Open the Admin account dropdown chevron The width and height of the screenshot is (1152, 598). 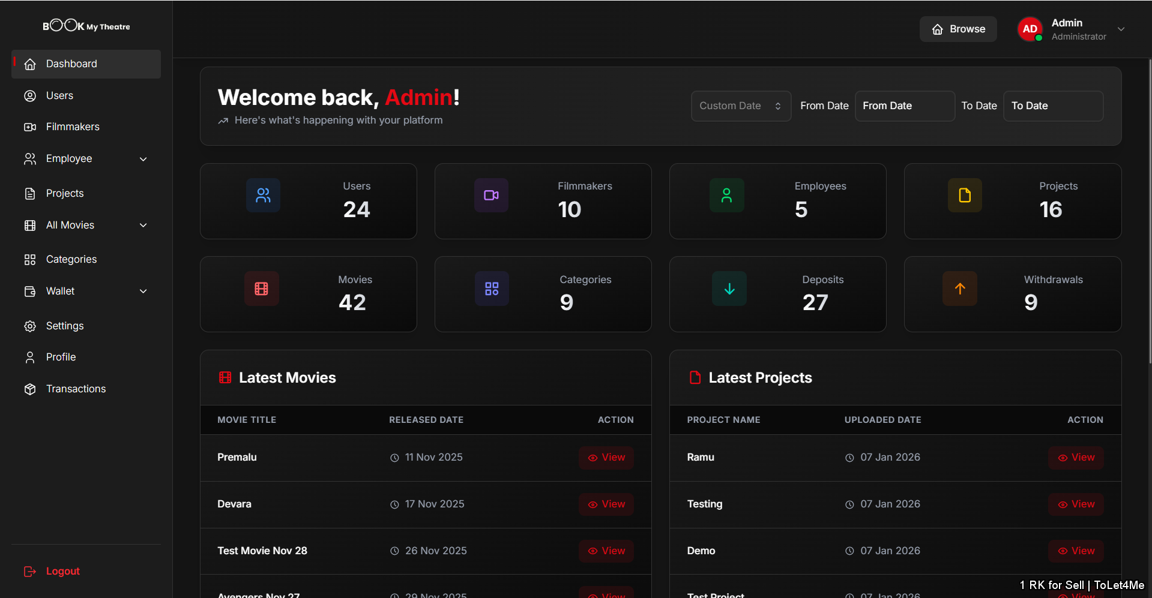pyautogui.click(x=1121, y=29)
